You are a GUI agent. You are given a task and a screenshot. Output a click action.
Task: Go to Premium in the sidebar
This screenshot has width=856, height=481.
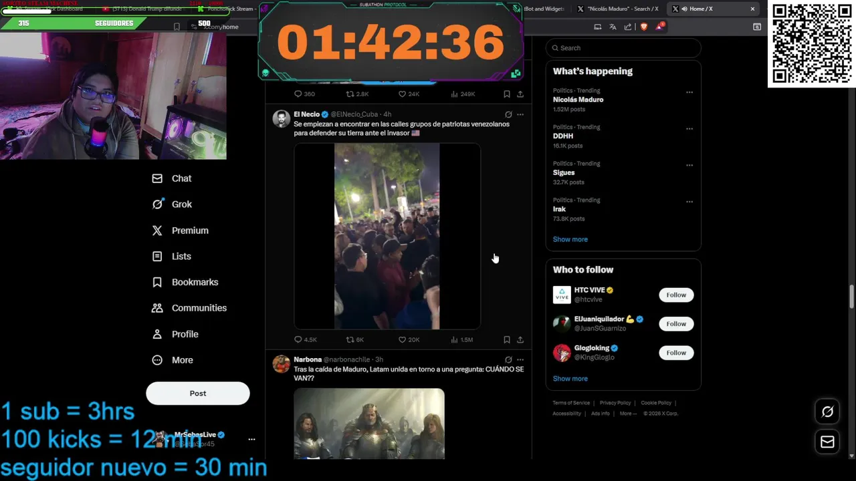181,230
